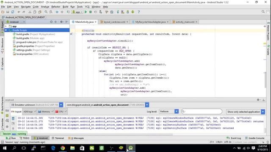Toggle the Gradle side tool window
The width and height of the screenshot is (271, 152).
[268, 50]
